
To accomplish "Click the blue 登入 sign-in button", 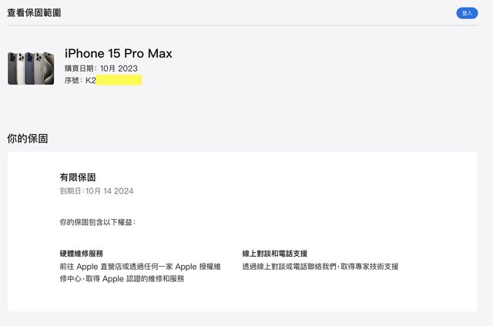I will point(467,13).
